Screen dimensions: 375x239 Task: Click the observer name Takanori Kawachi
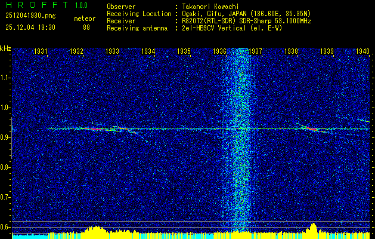(210, 7)
